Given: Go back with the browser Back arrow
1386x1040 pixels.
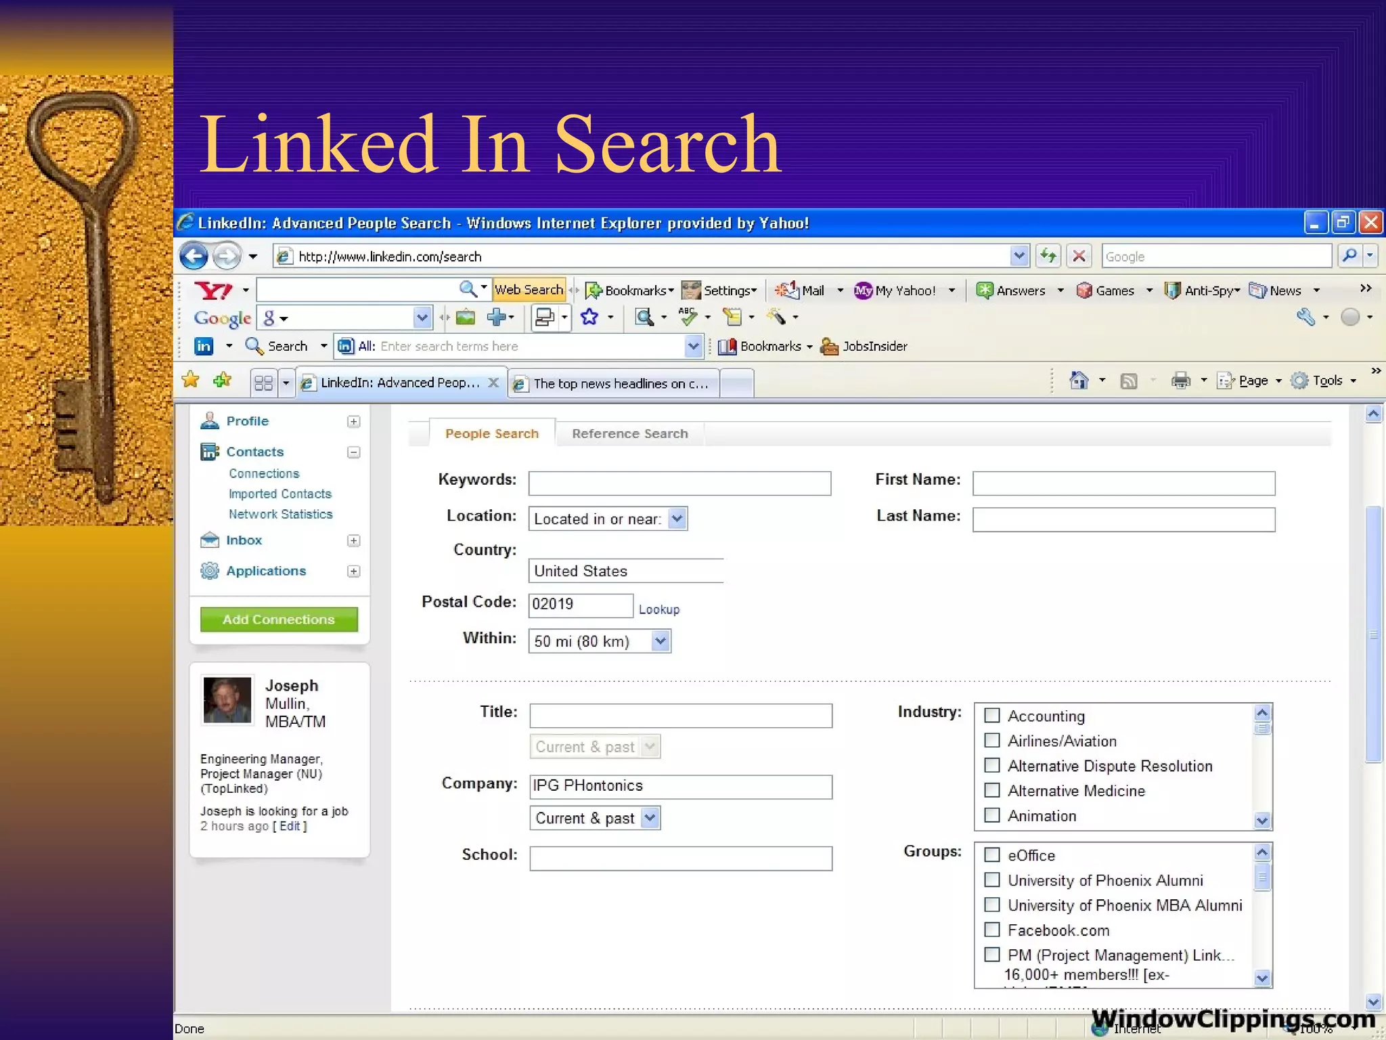Looking at the screenshot, I should click(x=194, y=256).
